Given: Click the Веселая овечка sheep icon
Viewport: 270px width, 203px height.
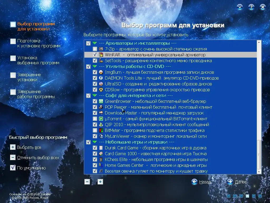Looking at the screenshot, I should tap(101, 171).
